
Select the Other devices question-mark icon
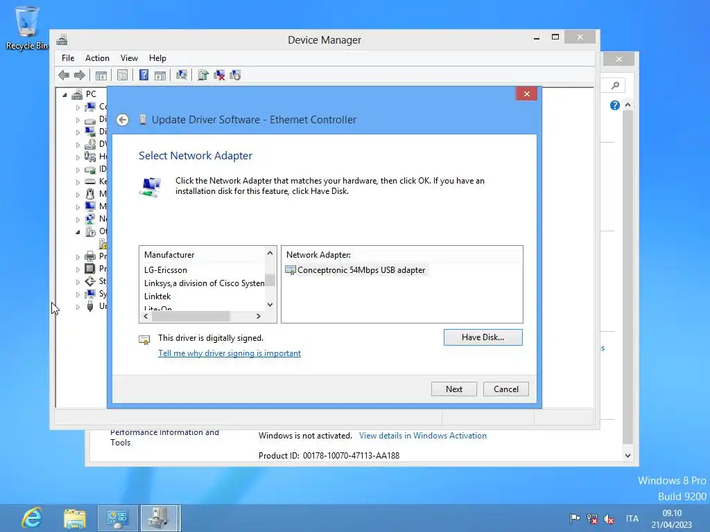90,231
